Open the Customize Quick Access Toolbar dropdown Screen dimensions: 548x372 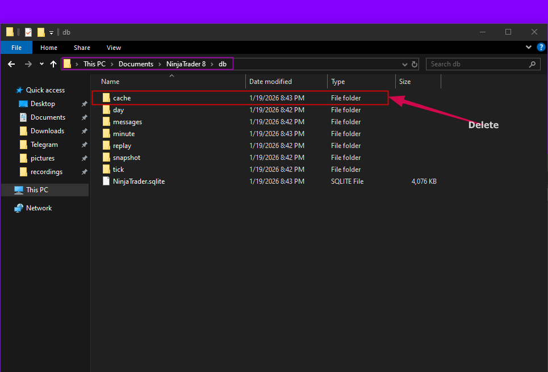point(51,32)
